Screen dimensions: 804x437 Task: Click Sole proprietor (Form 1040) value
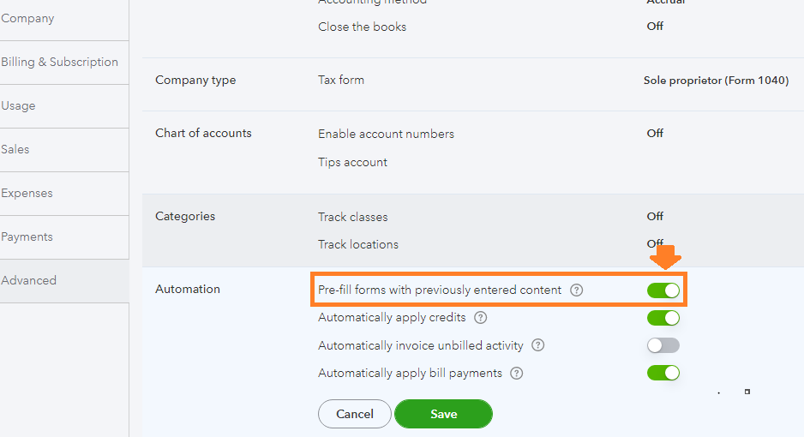(716, 81)
